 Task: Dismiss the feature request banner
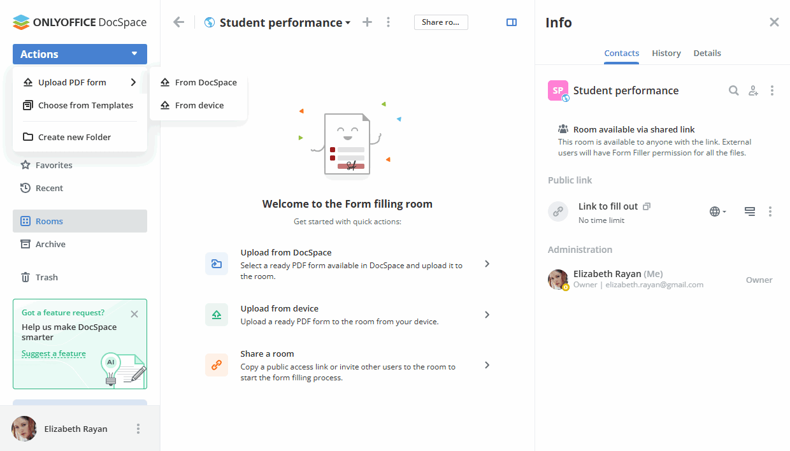(x=134, y=313)
